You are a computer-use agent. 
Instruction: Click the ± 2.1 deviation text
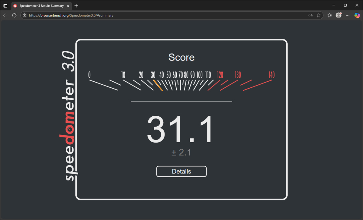coord(181,152)
